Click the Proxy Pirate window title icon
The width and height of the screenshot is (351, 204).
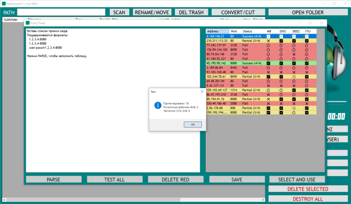point(27,23)
